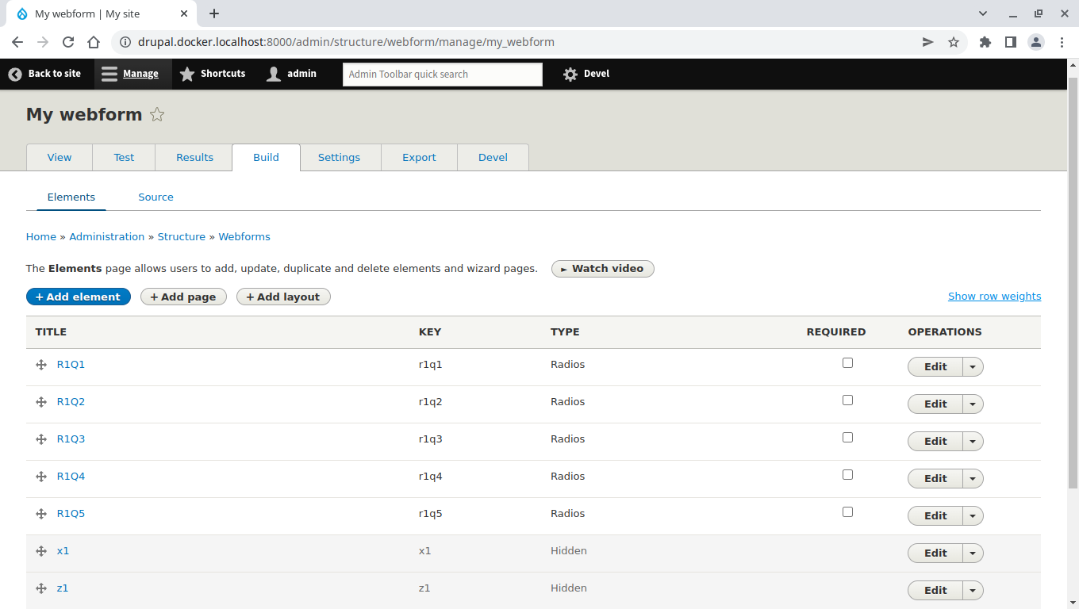Click the Show row weights link
Screen dimensions: 1079x609
click(994, 297)
